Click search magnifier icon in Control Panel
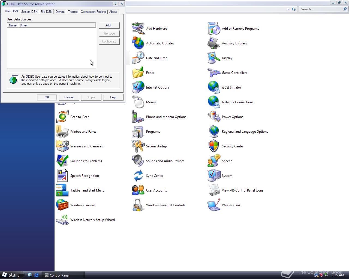Viewport: 349px width, 279px height. point(345,9)
